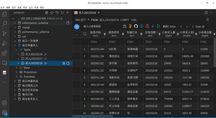Sort by 所属行业 column
The height and width of the screenshot is (118, 216).
(x=141, y=34)
